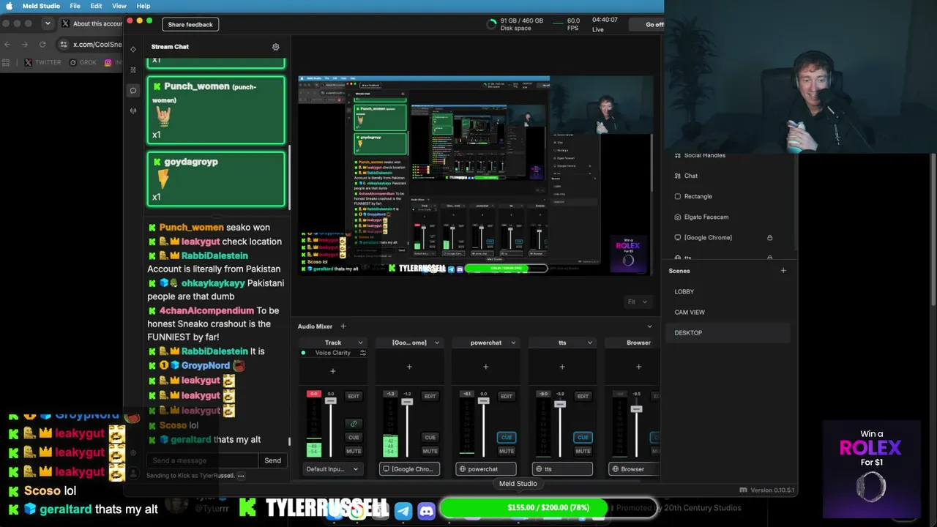Open the Meld Studio app menu
This screenshot has width=937, height=527.
[41, 6]
